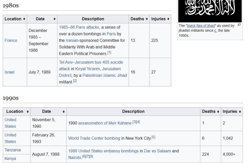Viewport: 251px width, 163px height.
Task: Open assassination of Meir Kahane link
Action: point(105,123)
